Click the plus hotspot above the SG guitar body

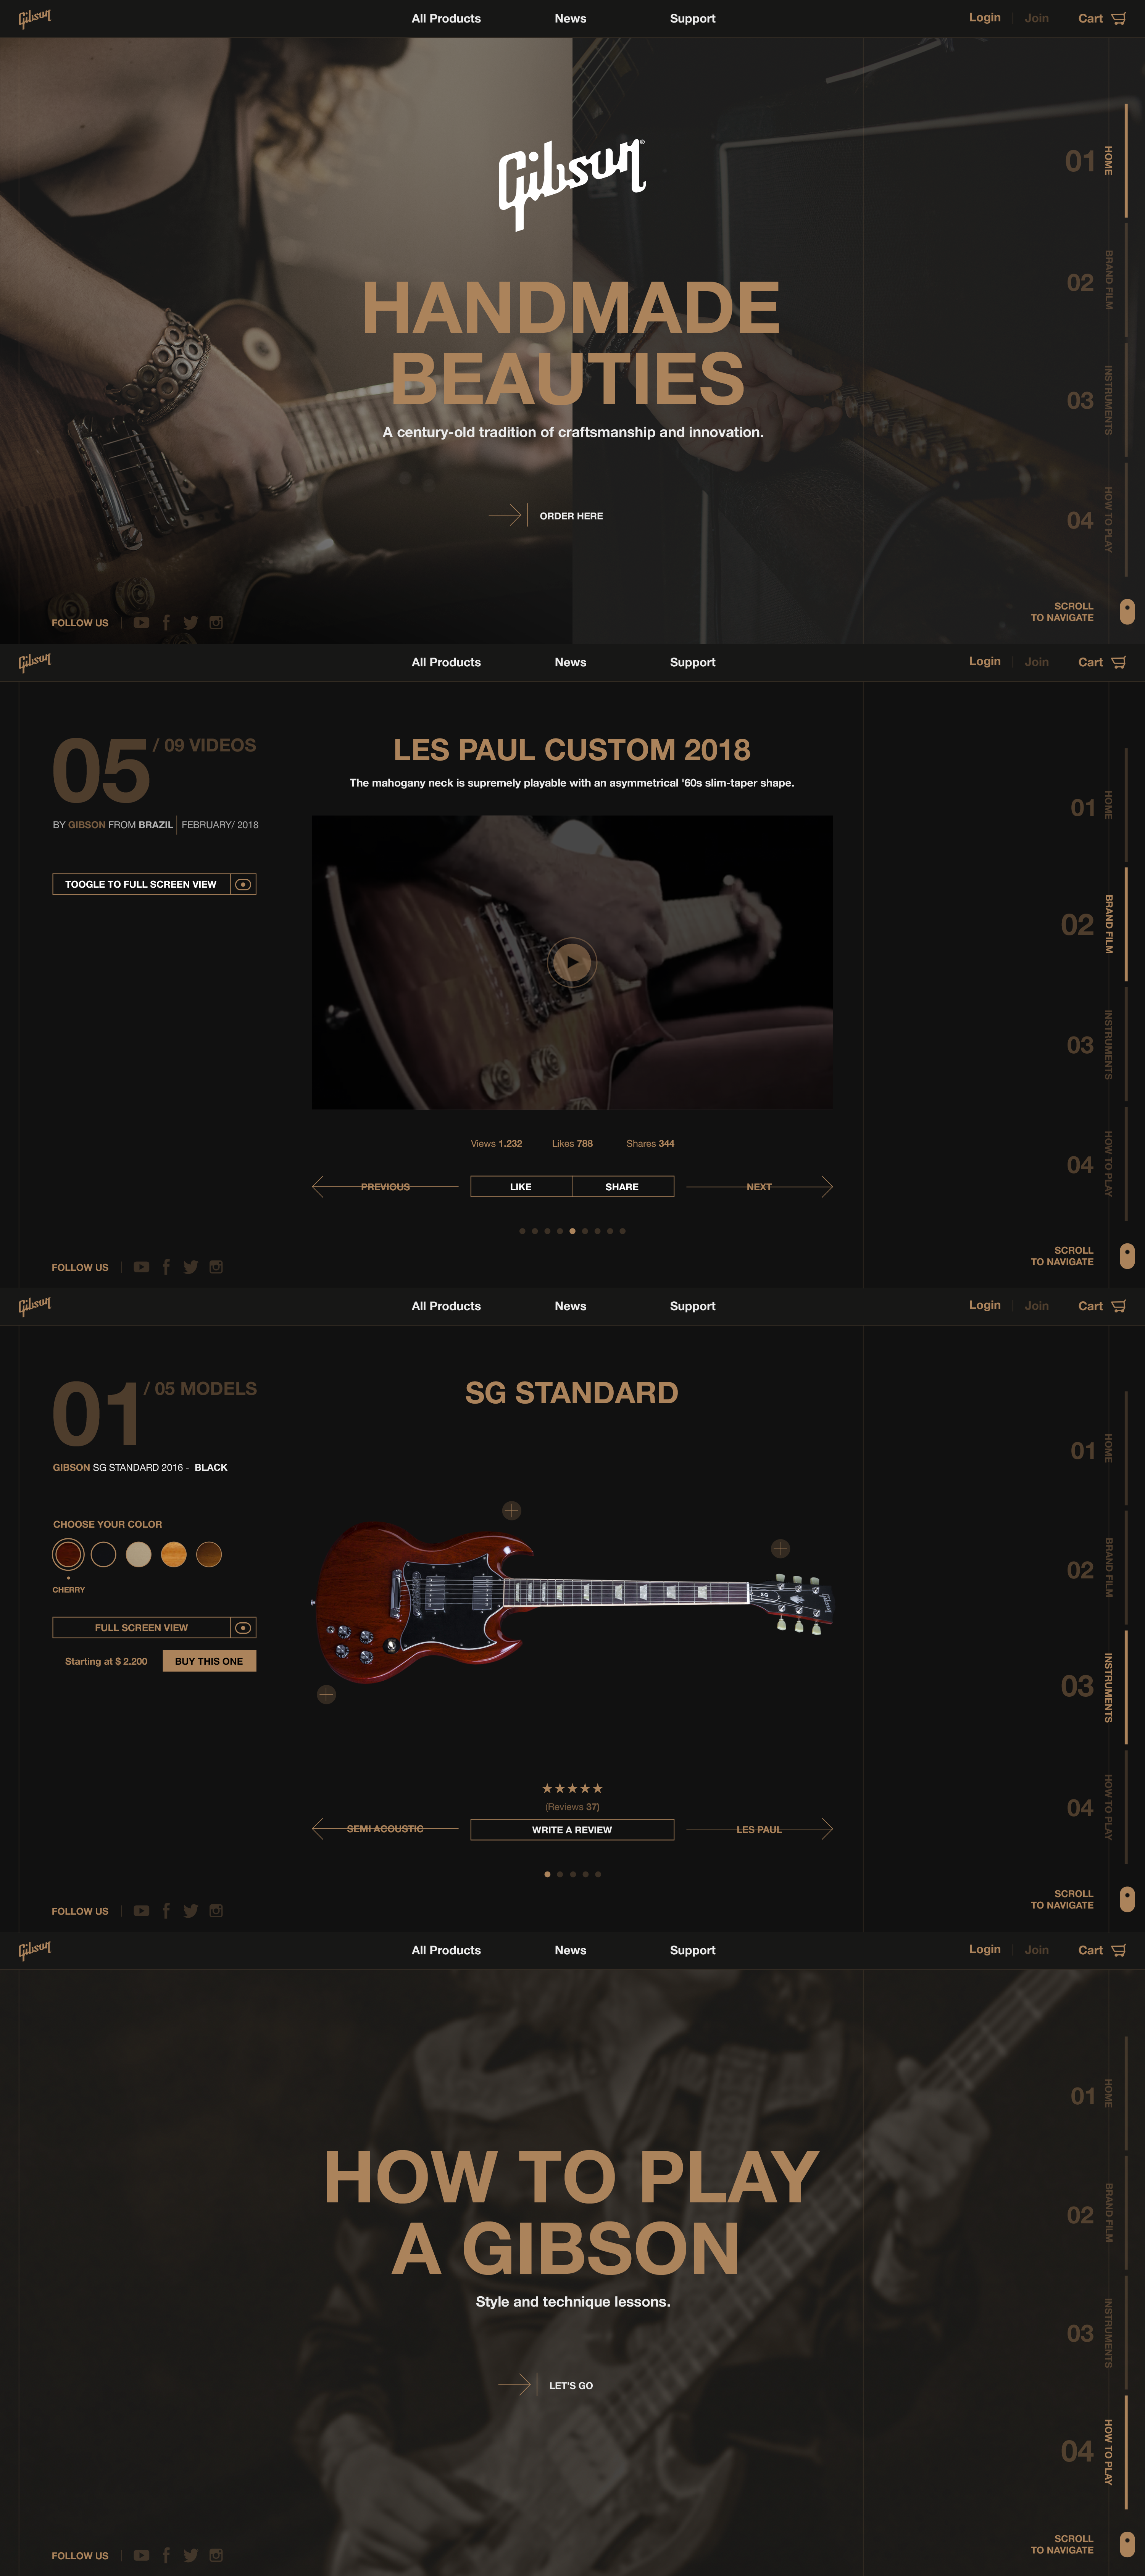[x=511, y=1510]
